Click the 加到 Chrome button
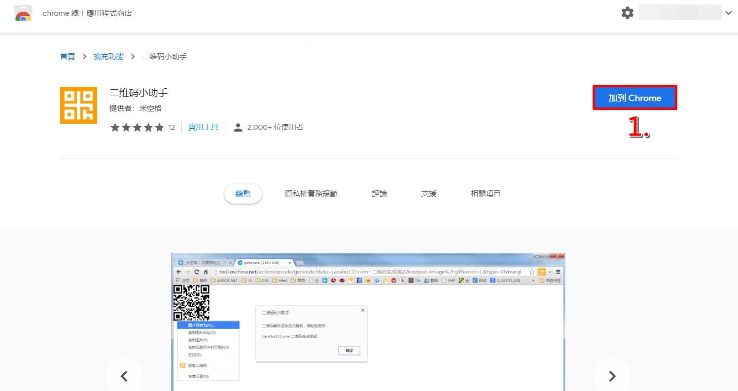The height and width of the screenshot is (391, 738). 634,98
